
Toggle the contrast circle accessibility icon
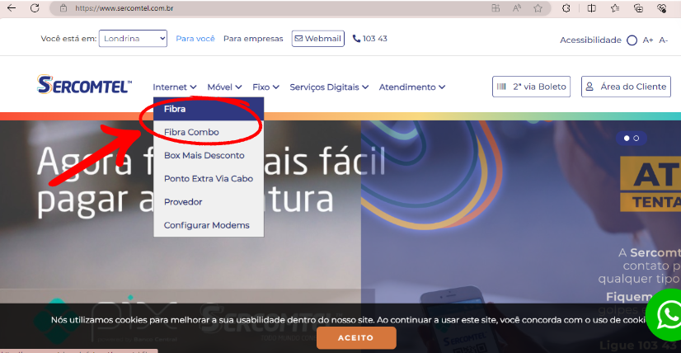click(x=632, y=40)
